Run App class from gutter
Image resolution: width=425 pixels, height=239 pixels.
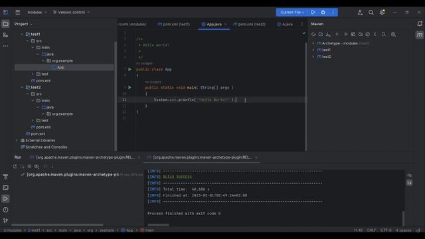[x=130, y=69]
